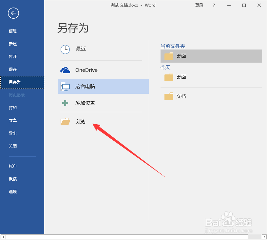Screen dimensions: 267x240
Task: Click the Help question mark icon
Action: (214, 5)
